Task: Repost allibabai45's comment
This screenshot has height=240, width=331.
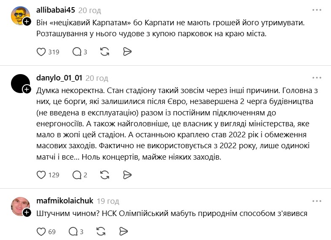Action: pos(105,52)
